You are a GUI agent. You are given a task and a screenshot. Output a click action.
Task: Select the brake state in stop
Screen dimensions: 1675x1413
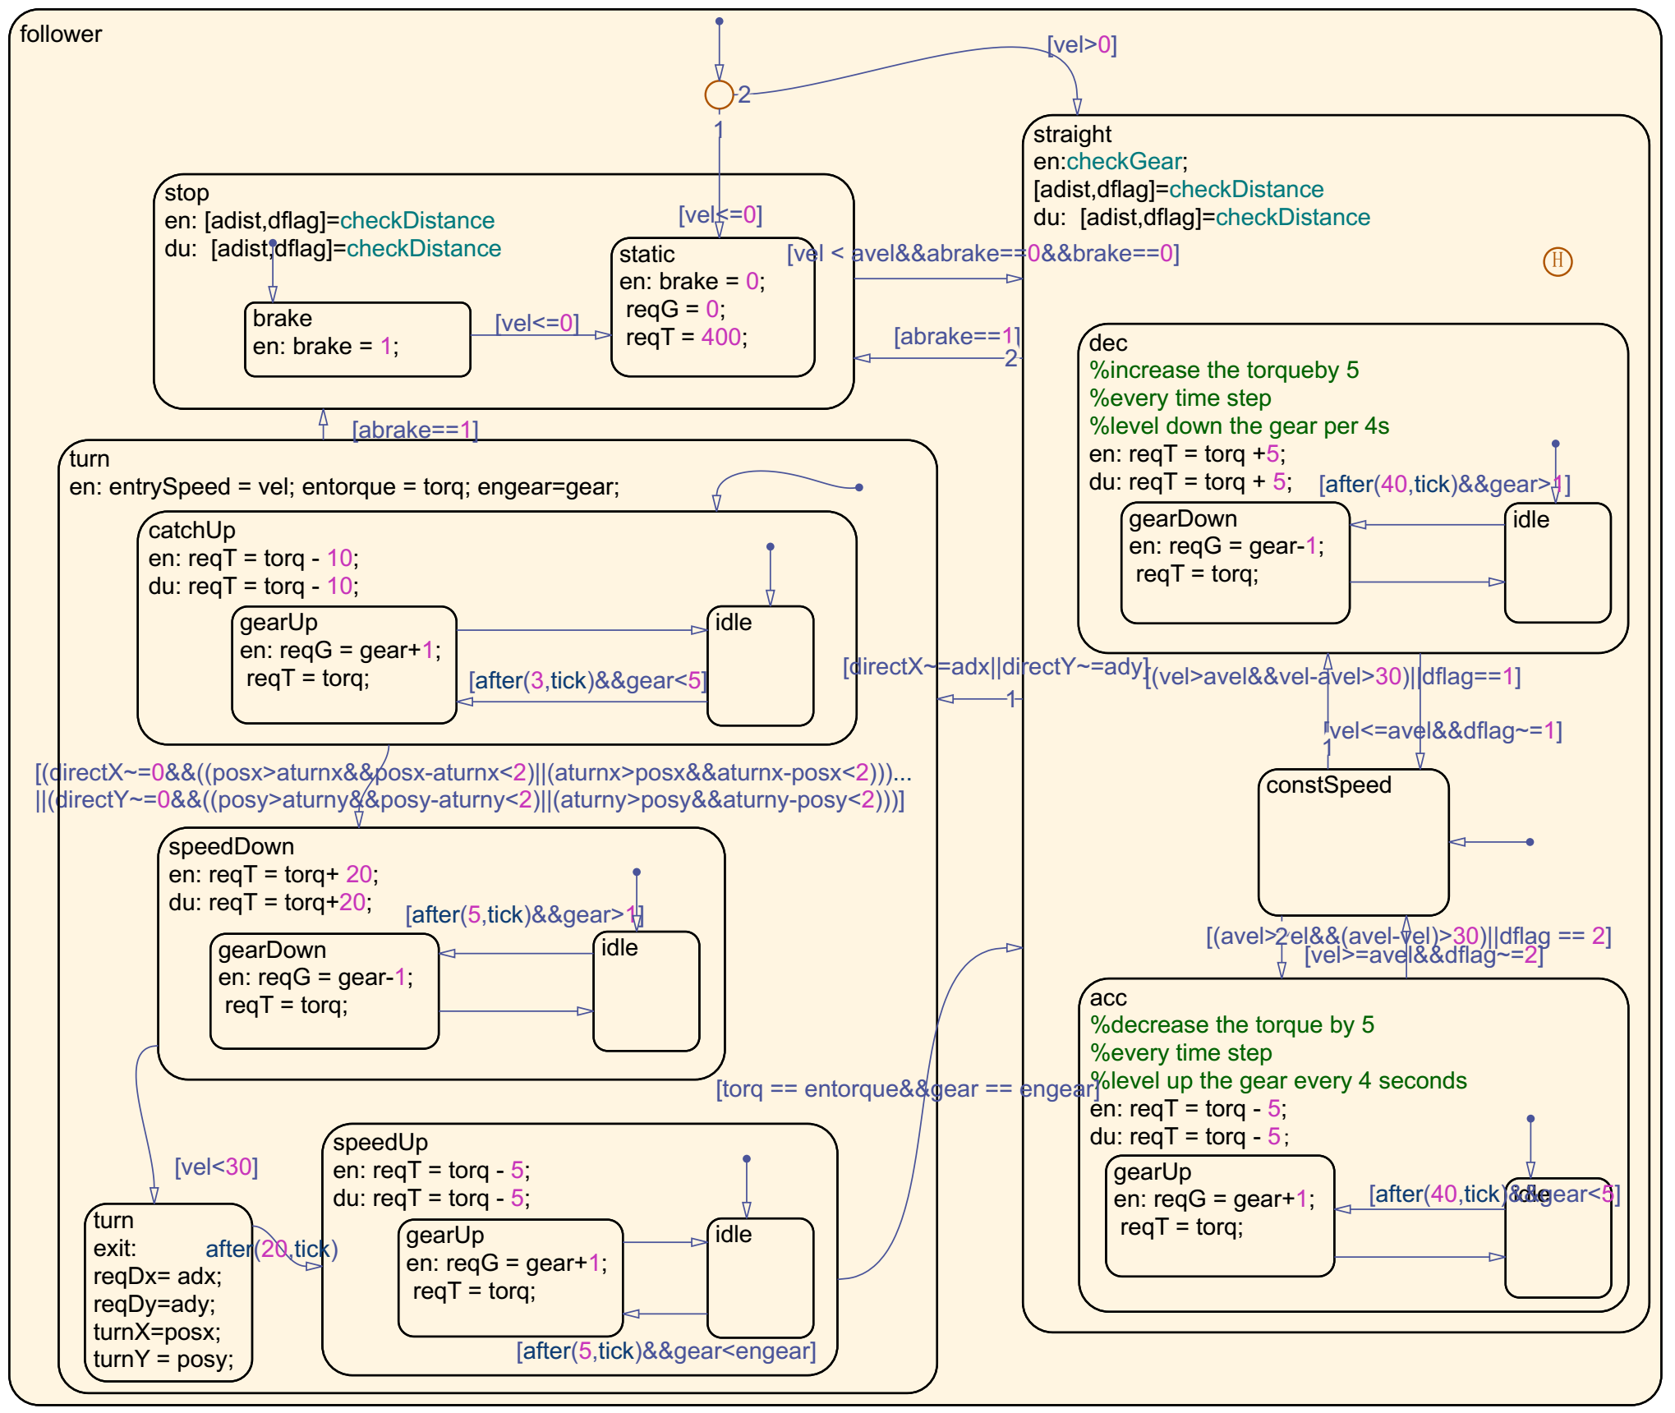click(357, 339)
